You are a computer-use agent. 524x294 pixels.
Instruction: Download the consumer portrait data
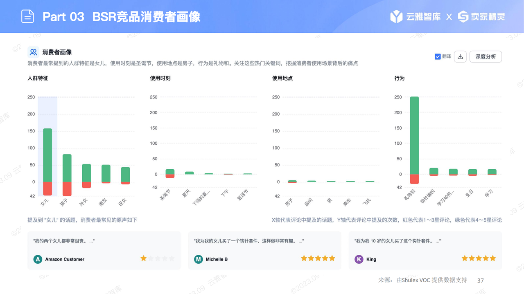tap(460, 56)
